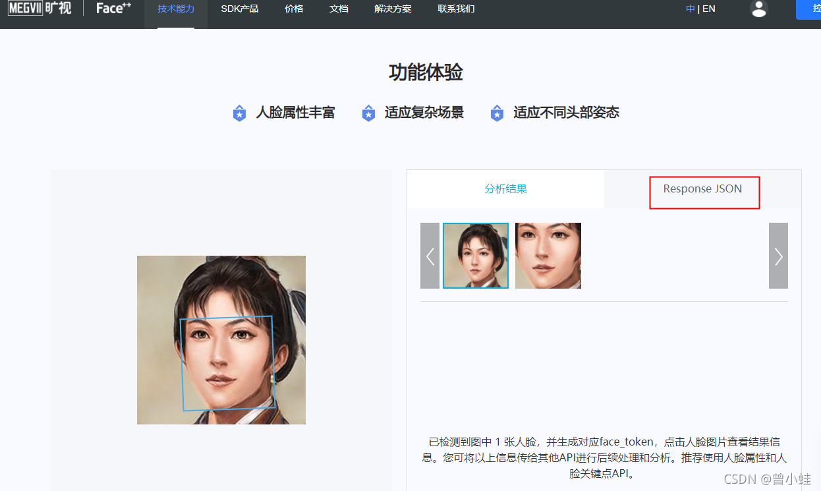Image resolution: width=821 pixels, height=491 pixels.
Task: Click the left carousel arrow in results panel
Action: coord(430,256)
